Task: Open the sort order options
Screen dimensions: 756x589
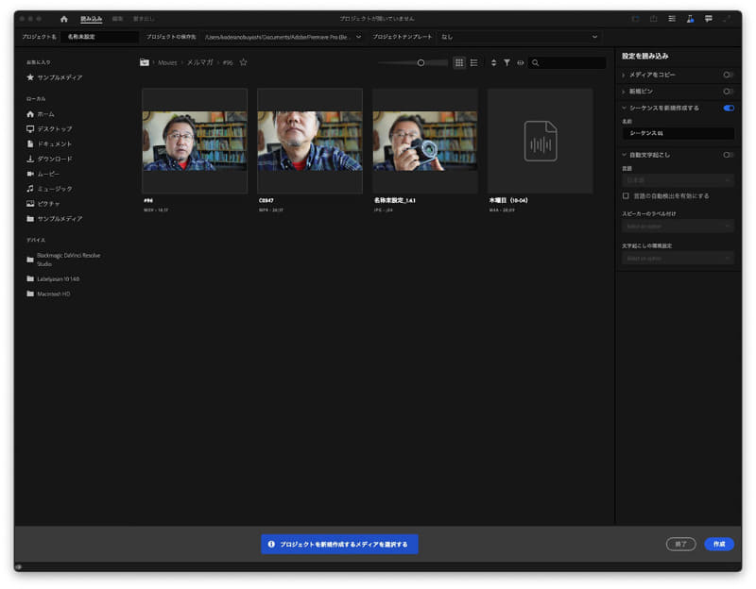Action: (493, 62)
